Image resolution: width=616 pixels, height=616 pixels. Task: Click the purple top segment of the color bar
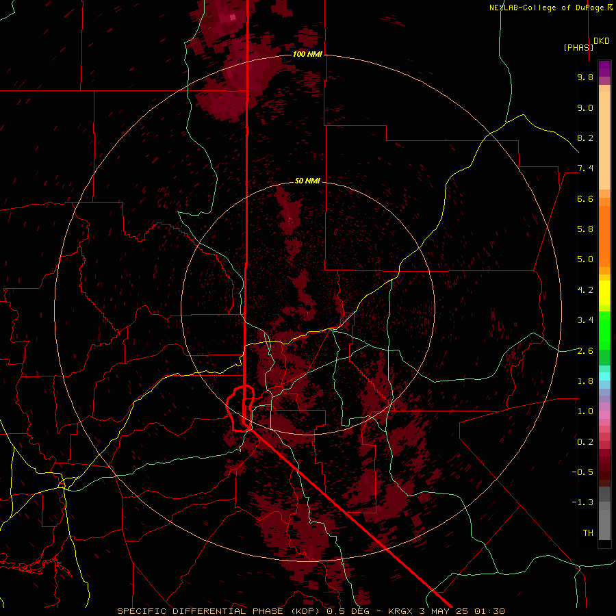click(604, 68)
